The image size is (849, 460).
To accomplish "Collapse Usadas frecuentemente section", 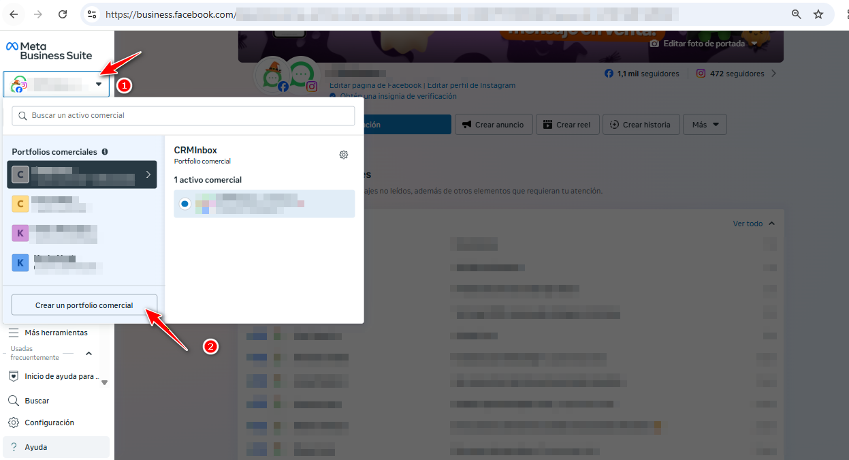I will tap(89, 353).
